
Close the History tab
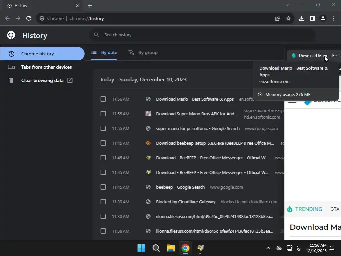[x=77, y=6]
